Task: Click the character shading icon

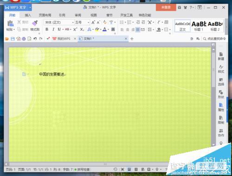Action: tap(113, 29)
